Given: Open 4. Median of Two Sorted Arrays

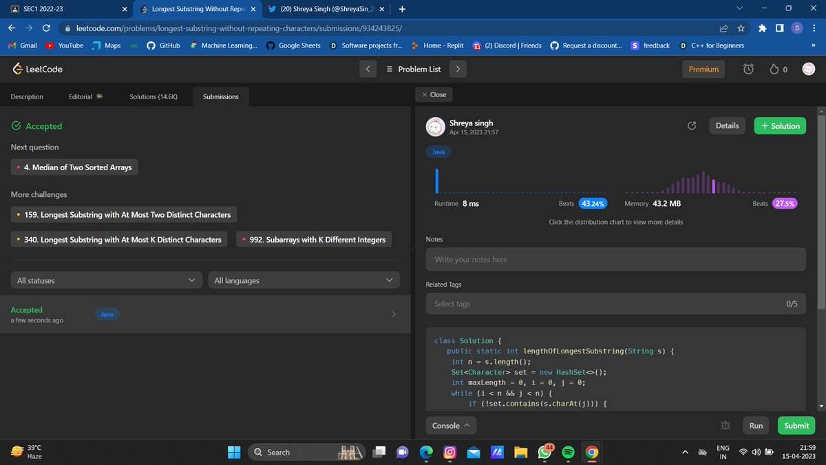Looking at the screenshot, I should [x=74, y=167].
